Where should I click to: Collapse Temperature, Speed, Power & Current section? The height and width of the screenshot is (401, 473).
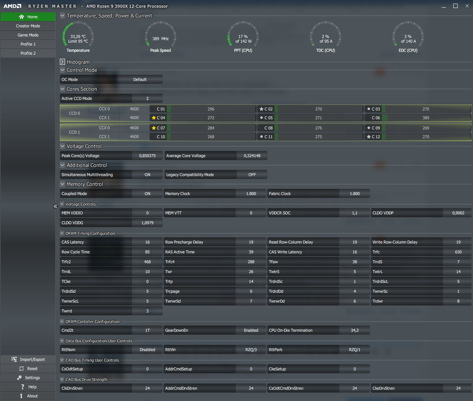[62, 16]
